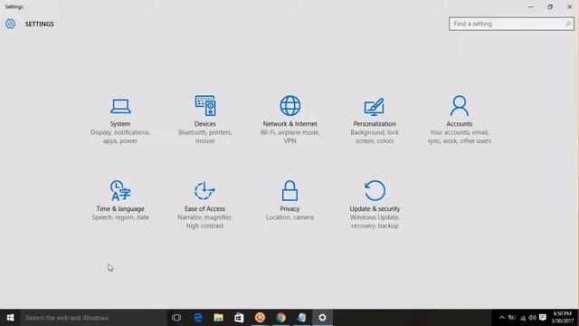This screenshot has height=326, width=579.
Task: Open the Accounts person icon
Action: click(460, 106)
